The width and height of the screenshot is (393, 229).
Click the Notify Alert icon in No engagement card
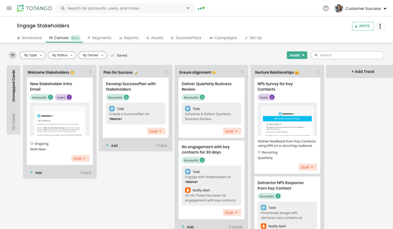tap(188, 190)
